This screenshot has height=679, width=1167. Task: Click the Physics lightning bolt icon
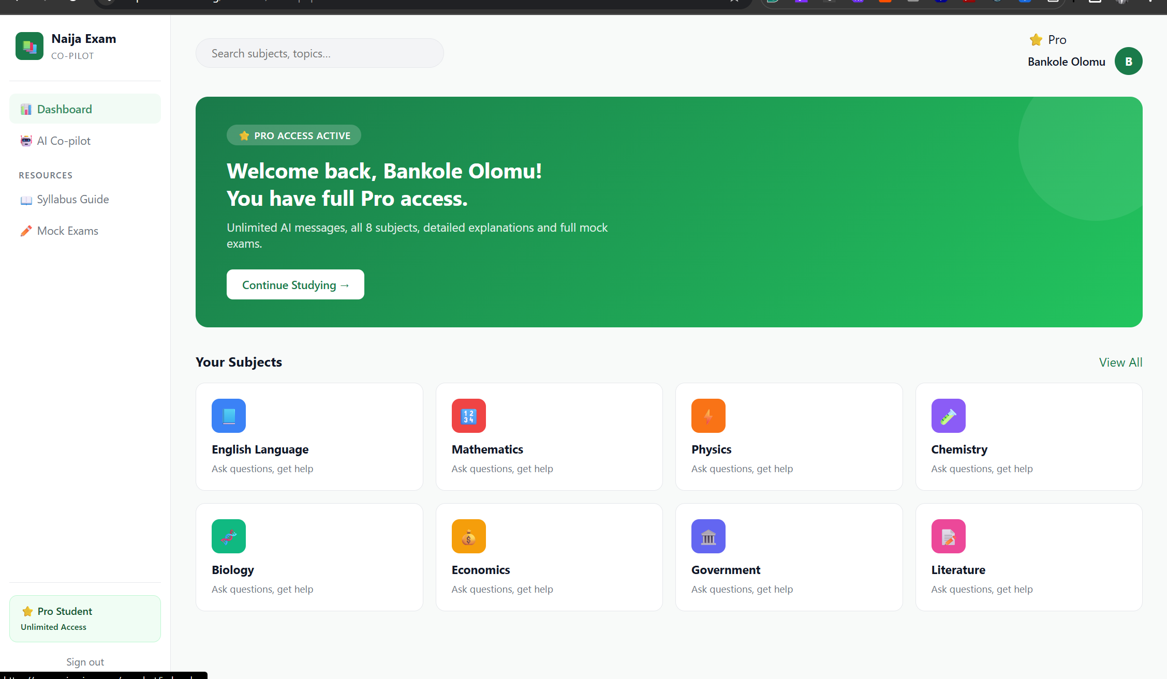point(708,416)
